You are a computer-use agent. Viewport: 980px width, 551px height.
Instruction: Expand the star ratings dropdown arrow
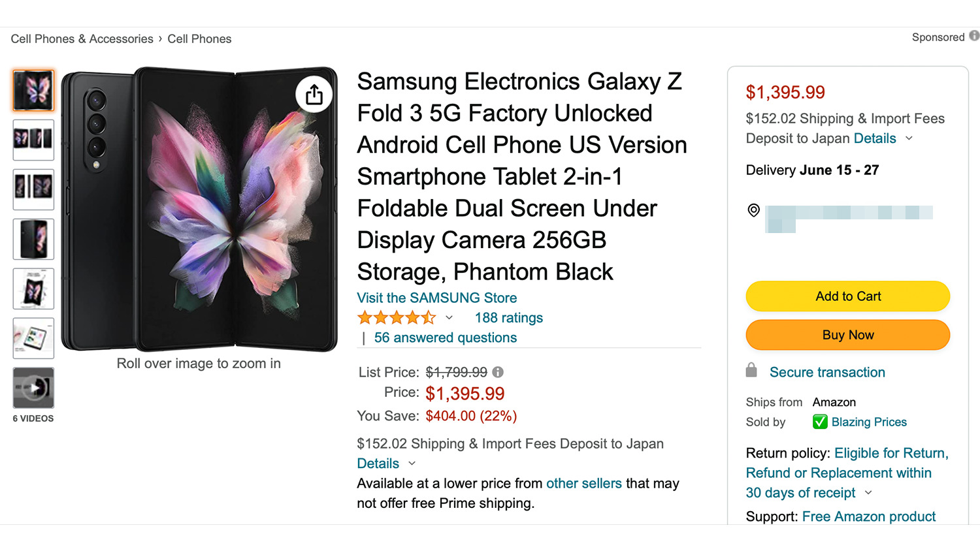(x=449, y=318)
